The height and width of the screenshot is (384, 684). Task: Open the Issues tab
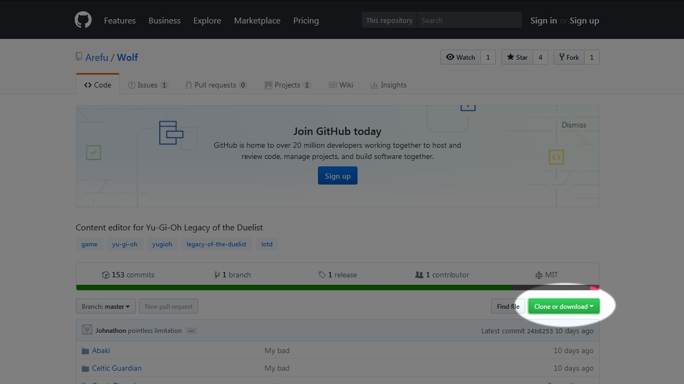pos(148,85)
